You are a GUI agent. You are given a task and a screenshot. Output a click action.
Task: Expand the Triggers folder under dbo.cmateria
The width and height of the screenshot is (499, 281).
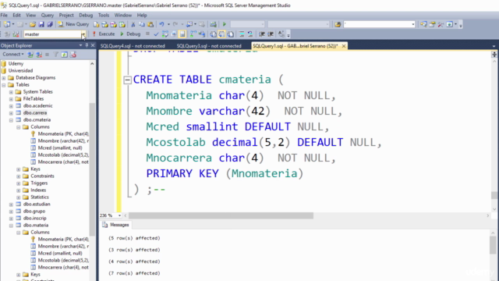19,183
